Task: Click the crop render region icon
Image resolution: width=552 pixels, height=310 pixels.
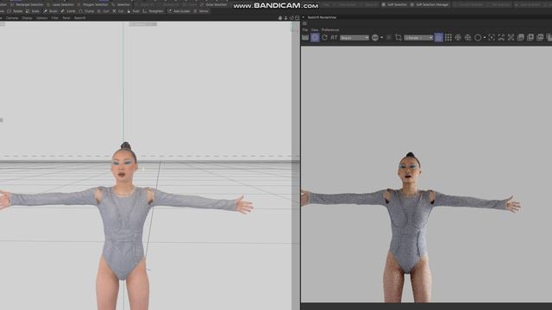Action: click(x=398, y=38)
